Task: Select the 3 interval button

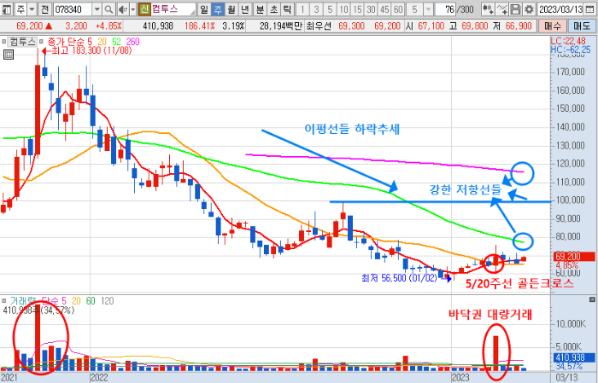Action: point(317,9)
